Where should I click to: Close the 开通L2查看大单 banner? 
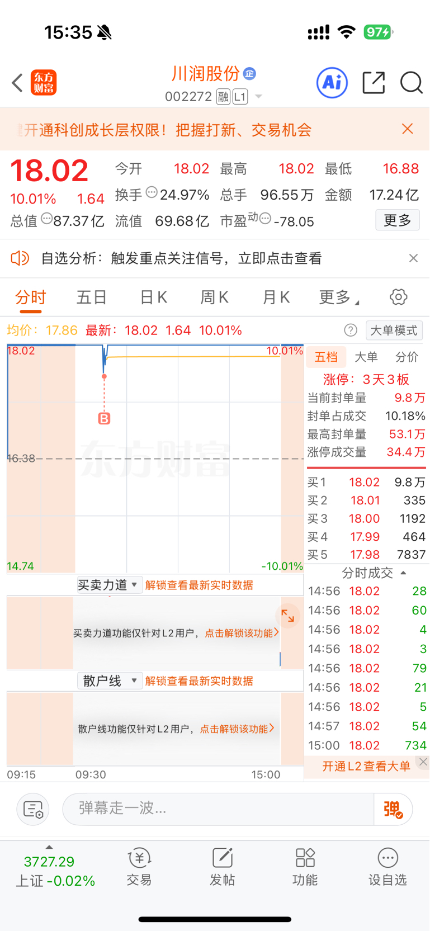coord(423,762)
